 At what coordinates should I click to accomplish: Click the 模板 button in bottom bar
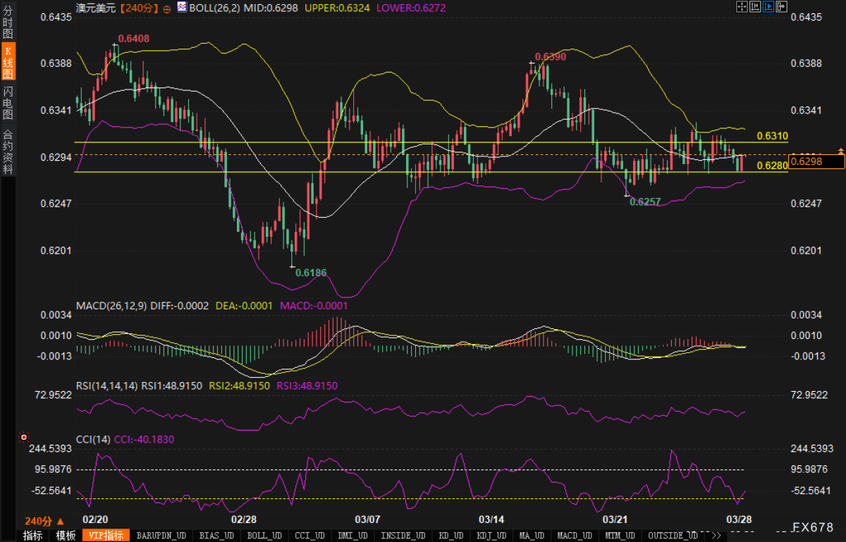(x=66, y=536)
